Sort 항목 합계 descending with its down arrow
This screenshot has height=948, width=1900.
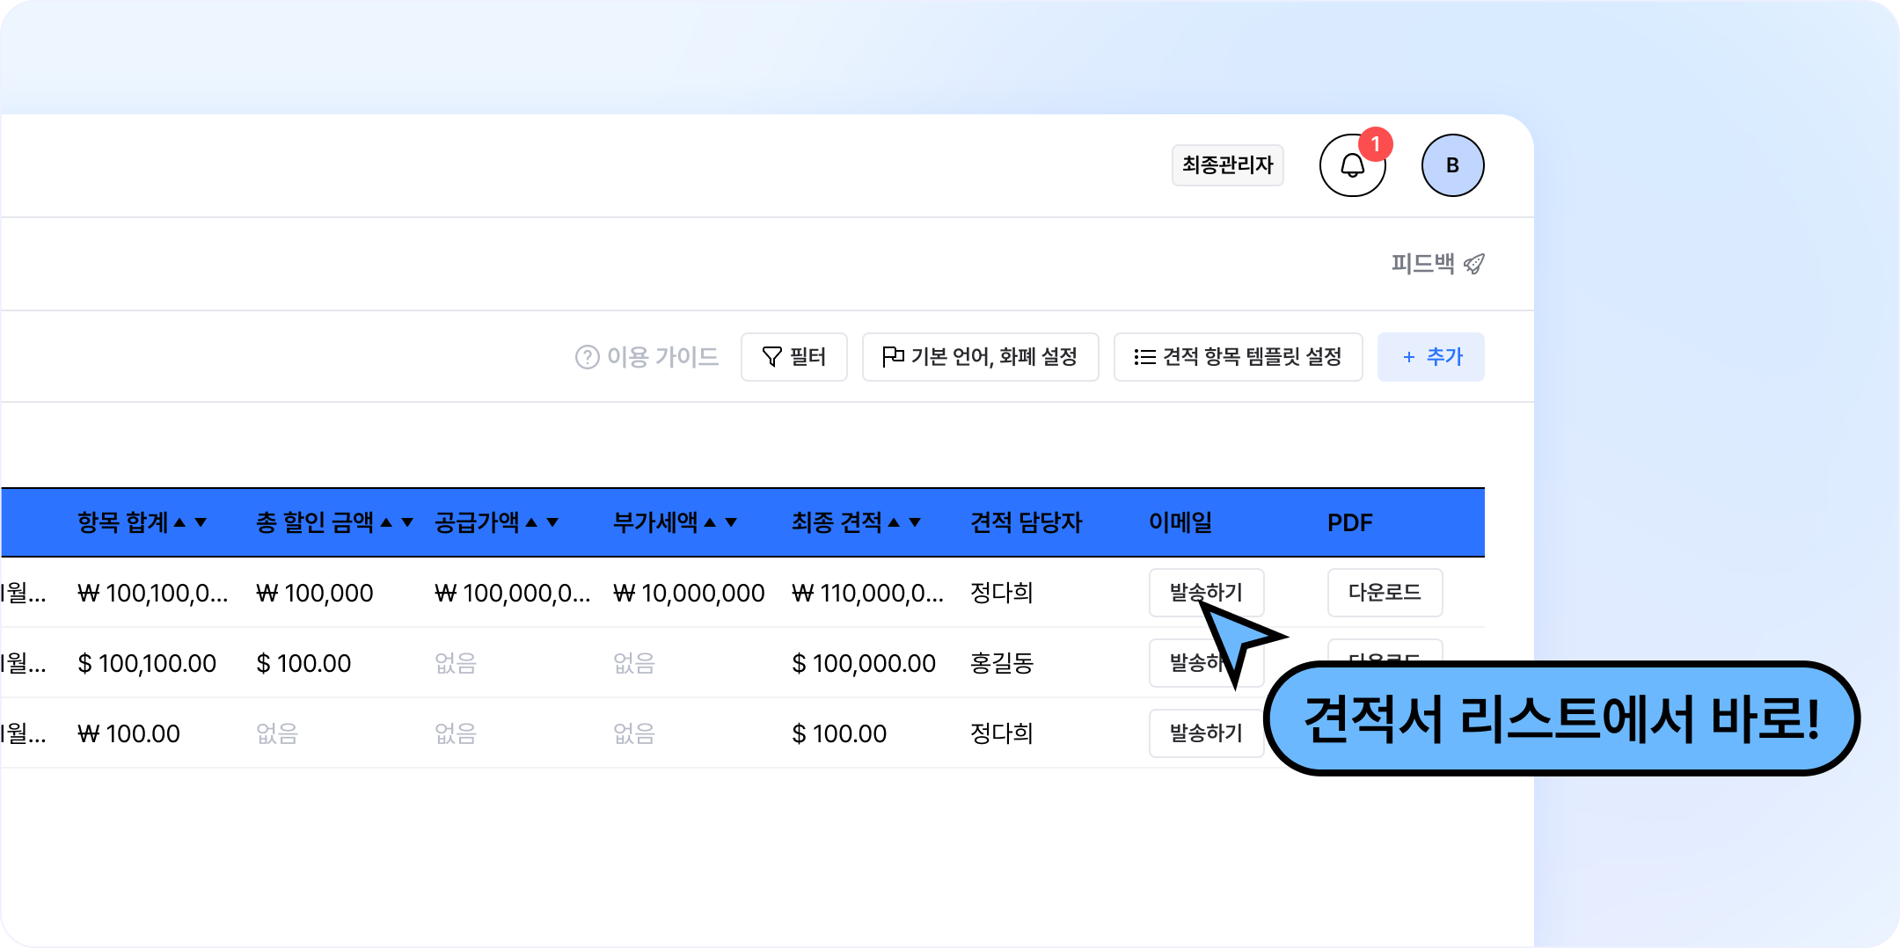[201, 522]
